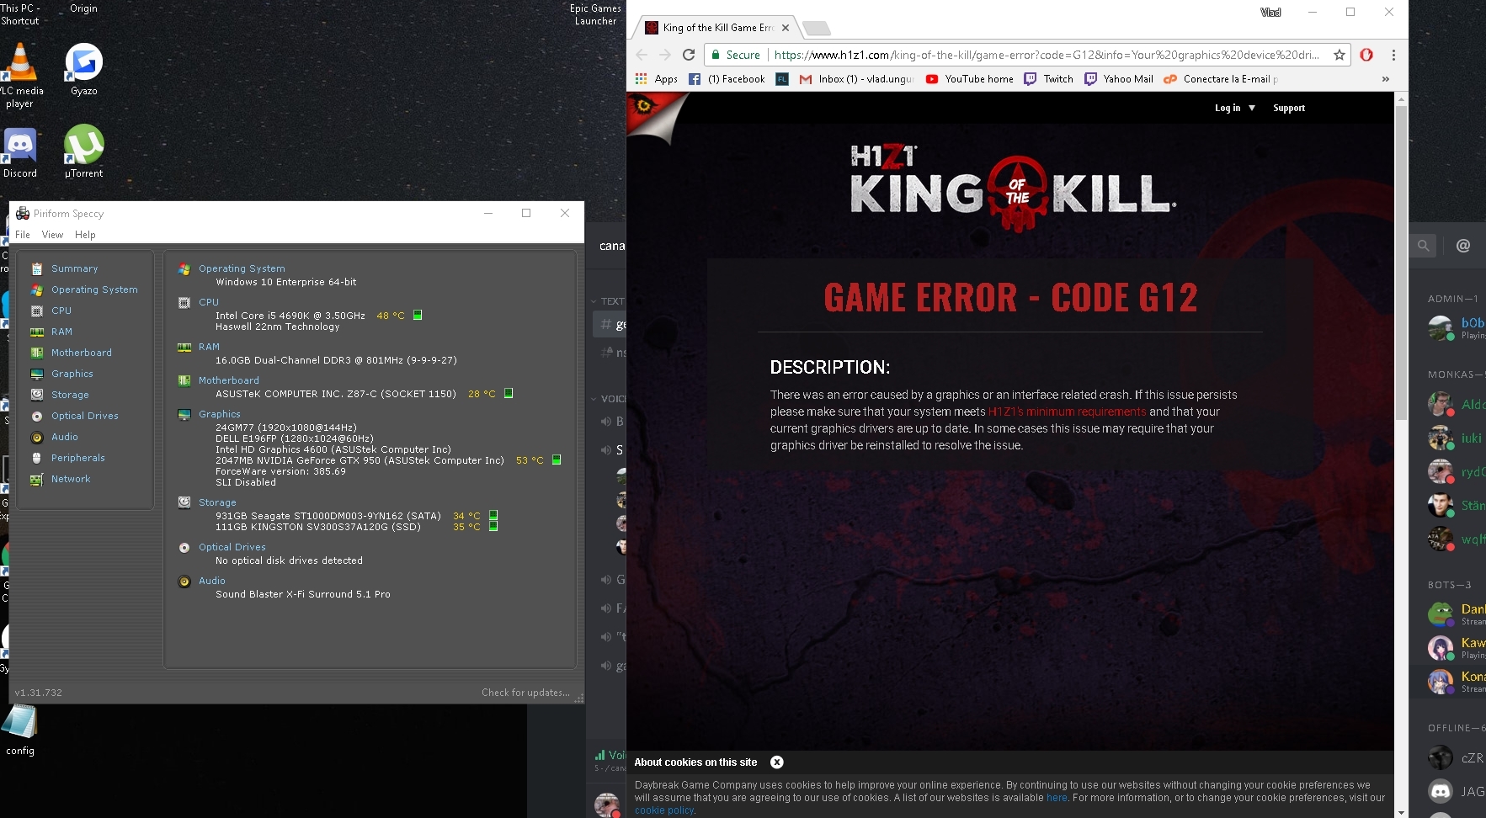Select RAM in Speccy sidebar
Image resolution: width=1486 pixels, height=818 pixels.
click(x=61, y=332)
